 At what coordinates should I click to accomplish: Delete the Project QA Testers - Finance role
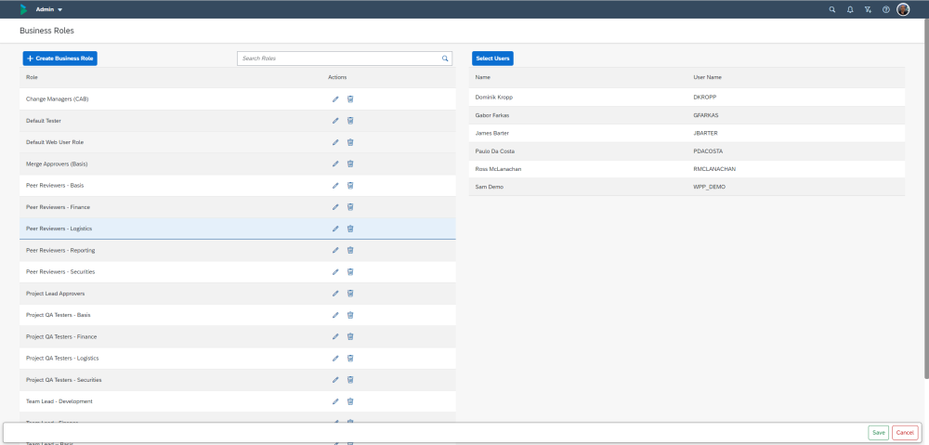click(350, 336)
